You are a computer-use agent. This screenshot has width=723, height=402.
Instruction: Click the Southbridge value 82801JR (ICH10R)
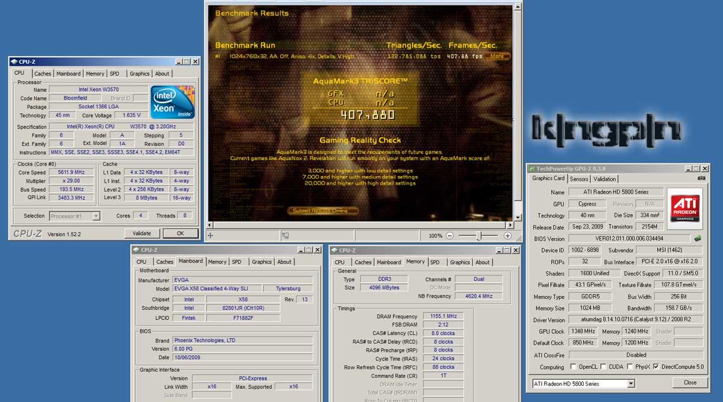point(243,309)
